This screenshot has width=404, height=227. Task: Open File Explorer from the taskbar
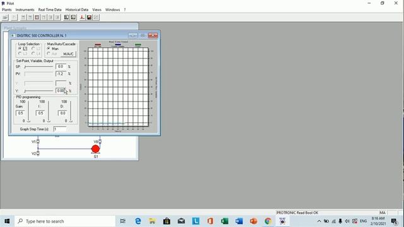click(x=152, y=221)
